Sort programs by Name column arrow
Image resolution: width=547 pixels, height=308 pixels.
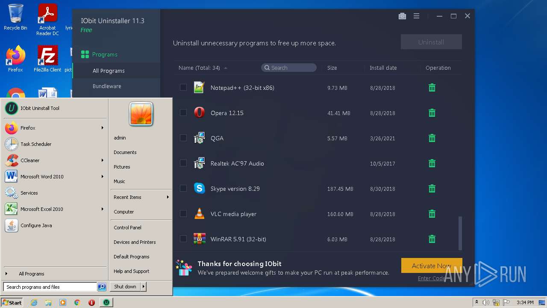tap(226, 68)
